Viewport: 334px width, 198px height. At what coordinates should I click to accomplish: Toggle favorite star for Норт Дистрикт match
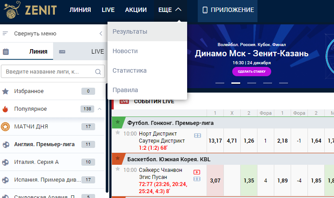(x=118, y=133)
